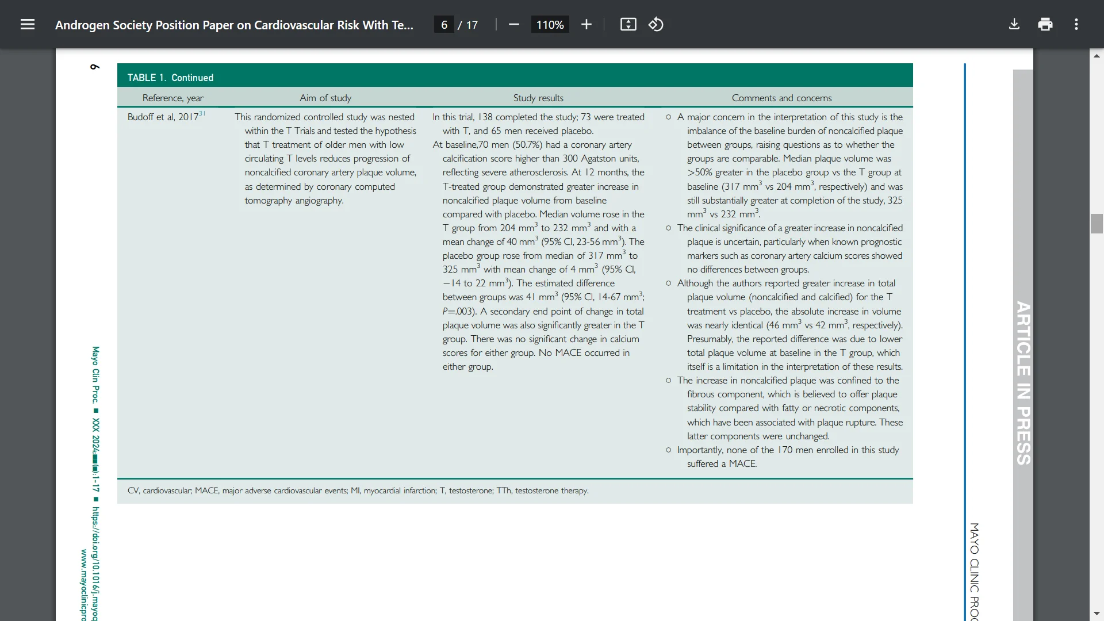Click the vertical scrollbar thumb

1097,223
